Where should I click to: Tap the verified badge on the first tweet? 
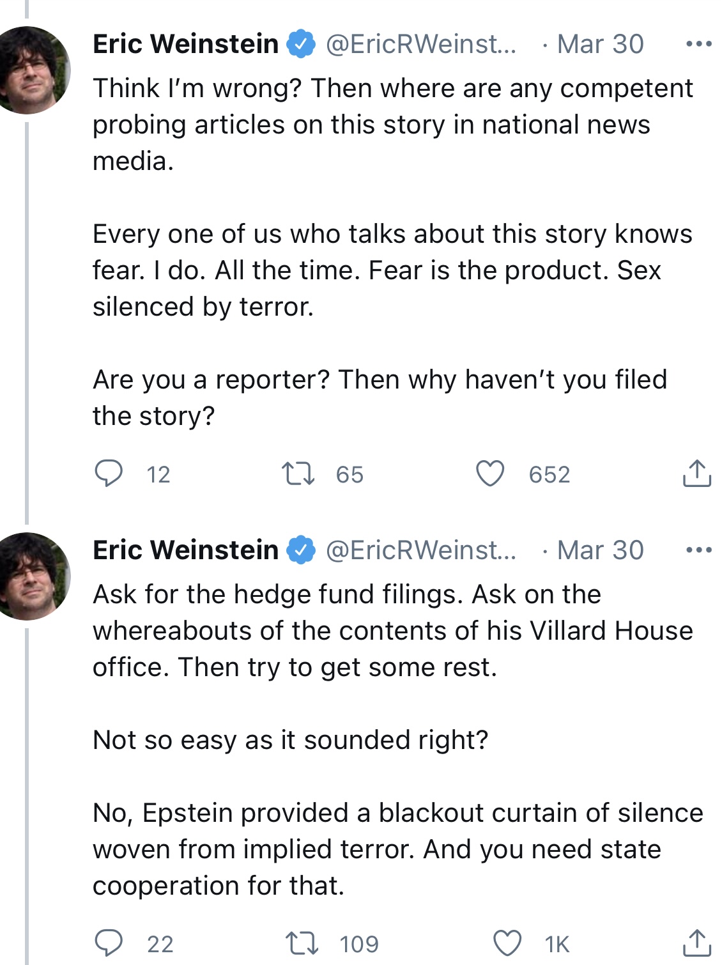(301, 44)
